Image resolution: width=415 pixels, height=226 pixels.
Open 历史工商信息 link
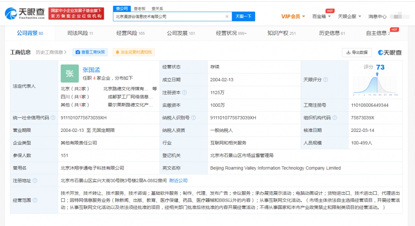[x=51, y=52]
